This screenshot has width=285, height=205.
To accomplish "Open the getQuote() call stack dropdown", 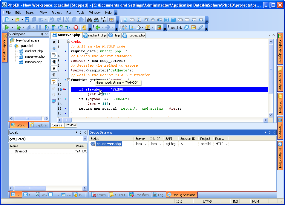I will [85, 139].
